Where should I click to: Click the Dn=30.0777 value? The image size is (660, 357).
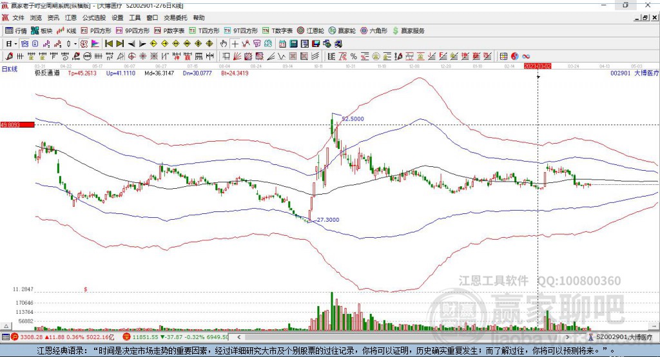coord(197,73)
